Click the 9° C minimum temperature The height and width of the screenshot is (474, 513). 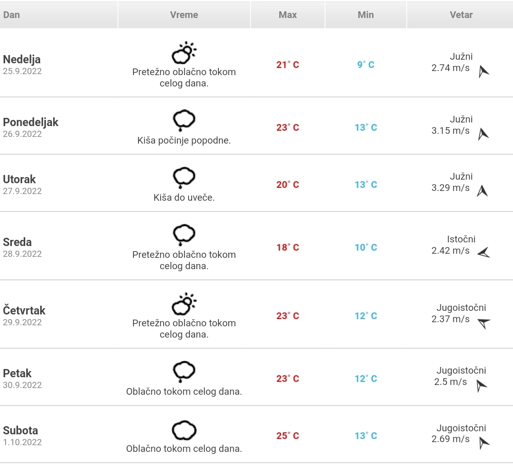[x=366, y=64]
